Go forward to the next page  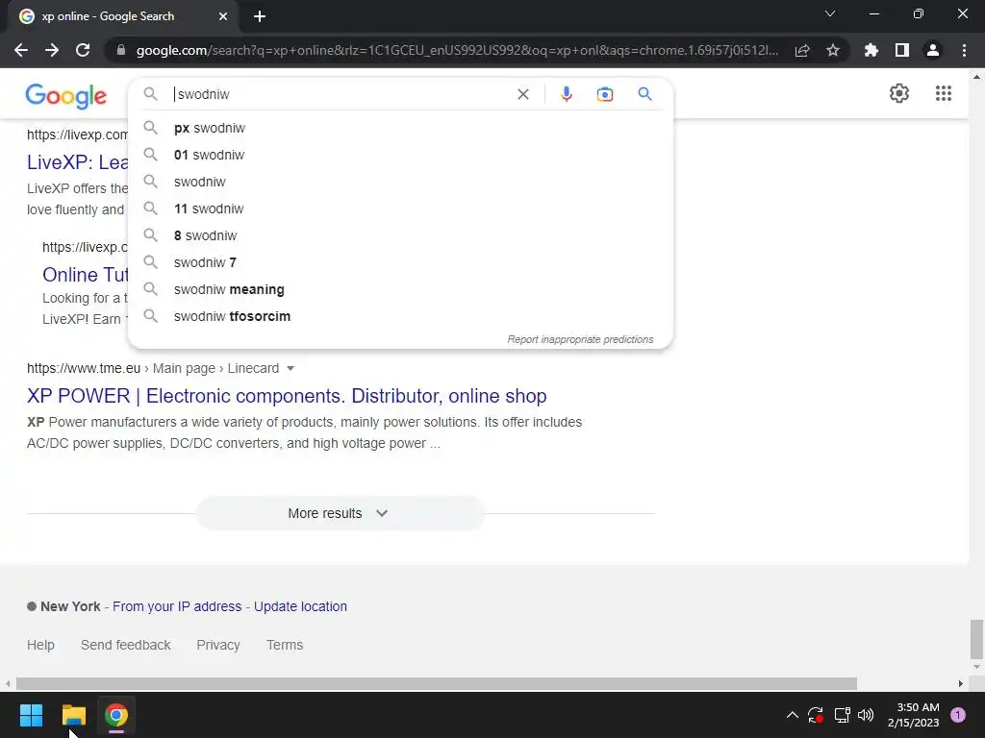52,50
